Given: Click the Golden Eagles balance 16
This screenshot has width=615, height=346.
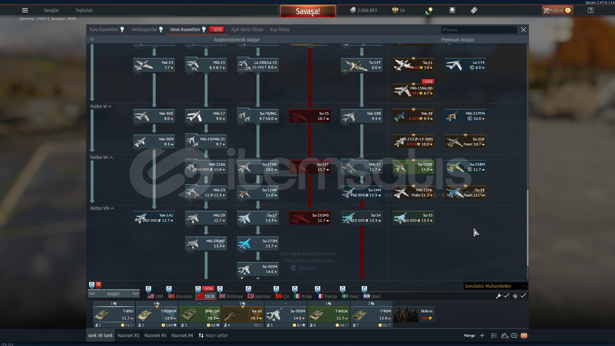Looking at the screenshot, I should 398,10.
